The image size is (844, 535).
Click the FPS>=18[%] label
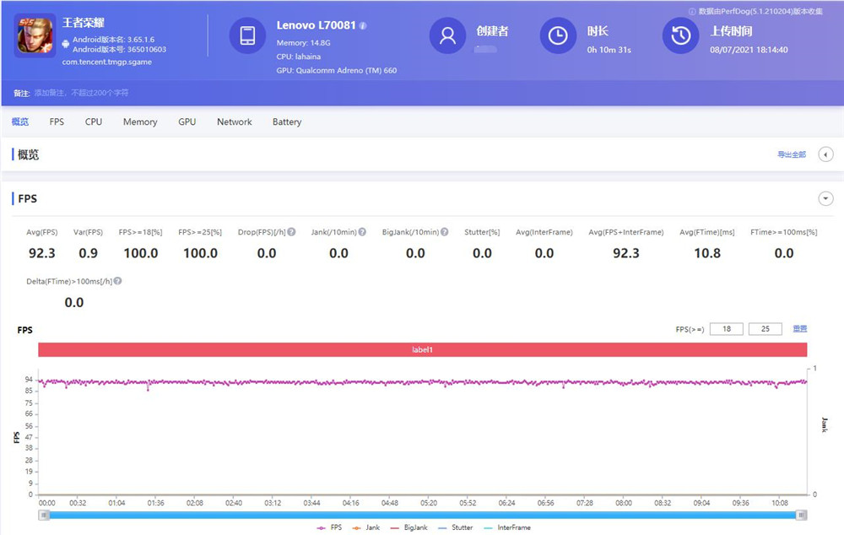coord(140,232)
